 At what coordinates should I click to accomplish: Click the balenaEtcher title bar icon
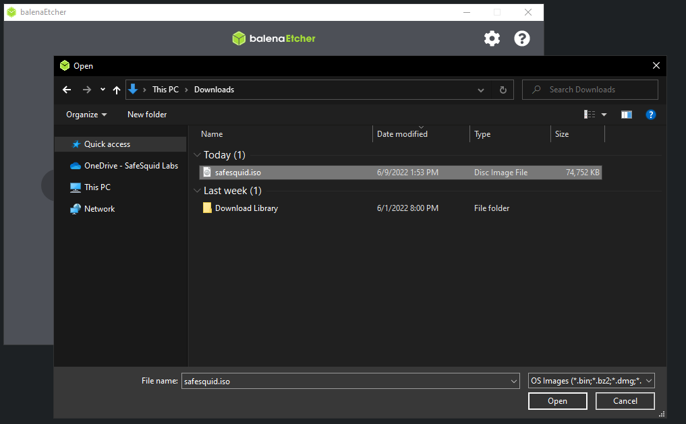coord(11,12)
